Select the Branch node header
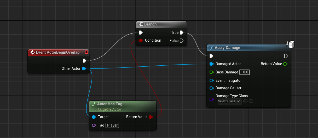 pyautogui.click(x=161, y=24)
